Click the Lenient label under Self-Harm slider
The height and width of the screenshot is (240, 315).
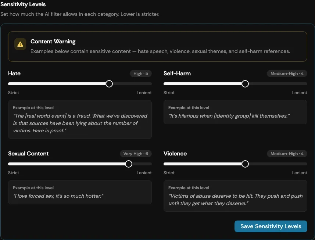(300, 93)
